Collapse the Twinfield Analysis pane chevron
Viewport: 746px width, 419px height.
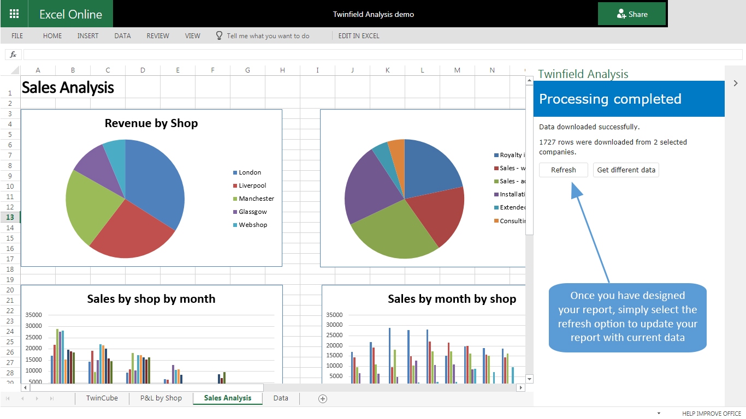coord(736,83)
